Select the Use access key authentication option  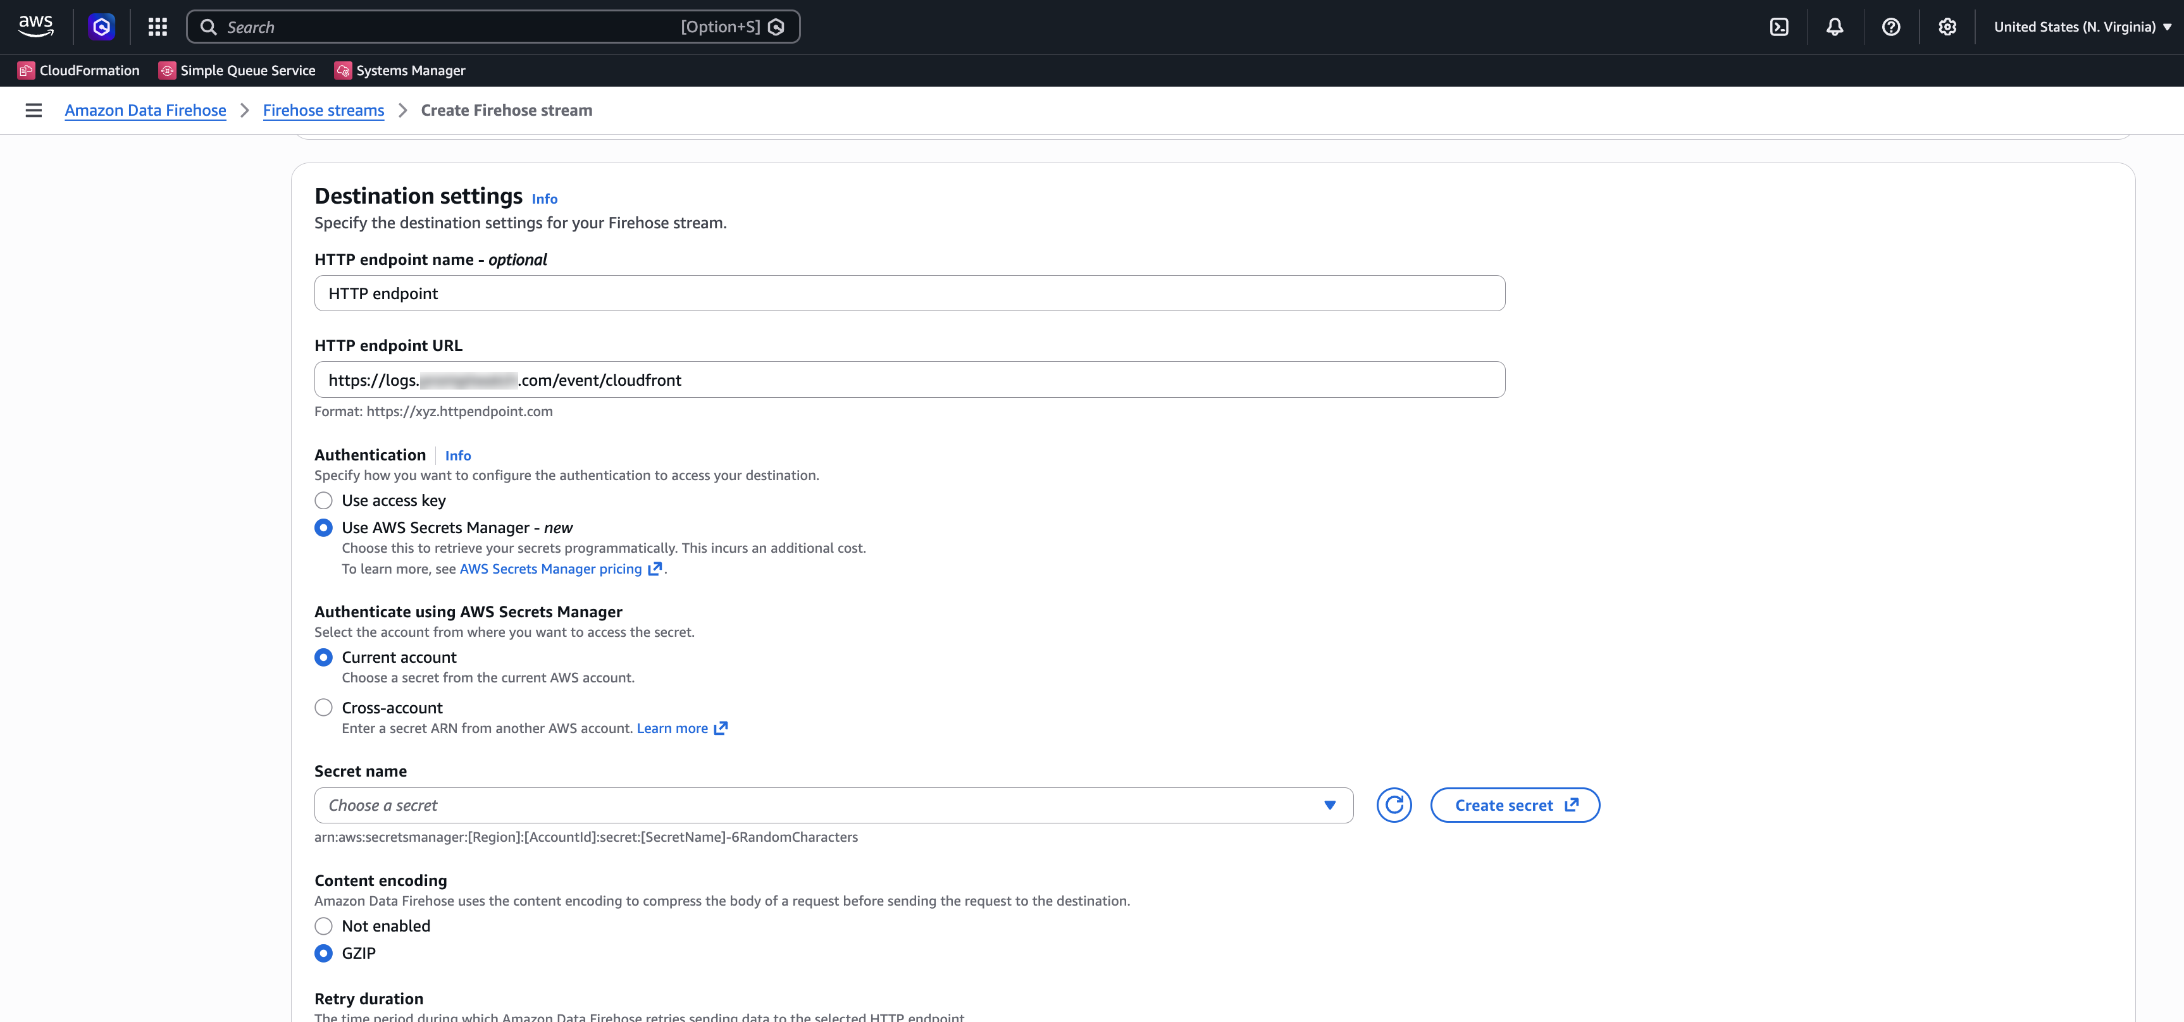[x=323, y=501]
